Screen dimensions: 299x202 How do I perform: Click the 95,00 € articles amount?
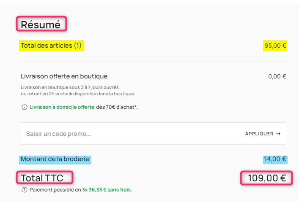pyautogui.click(x=275, y=46)
